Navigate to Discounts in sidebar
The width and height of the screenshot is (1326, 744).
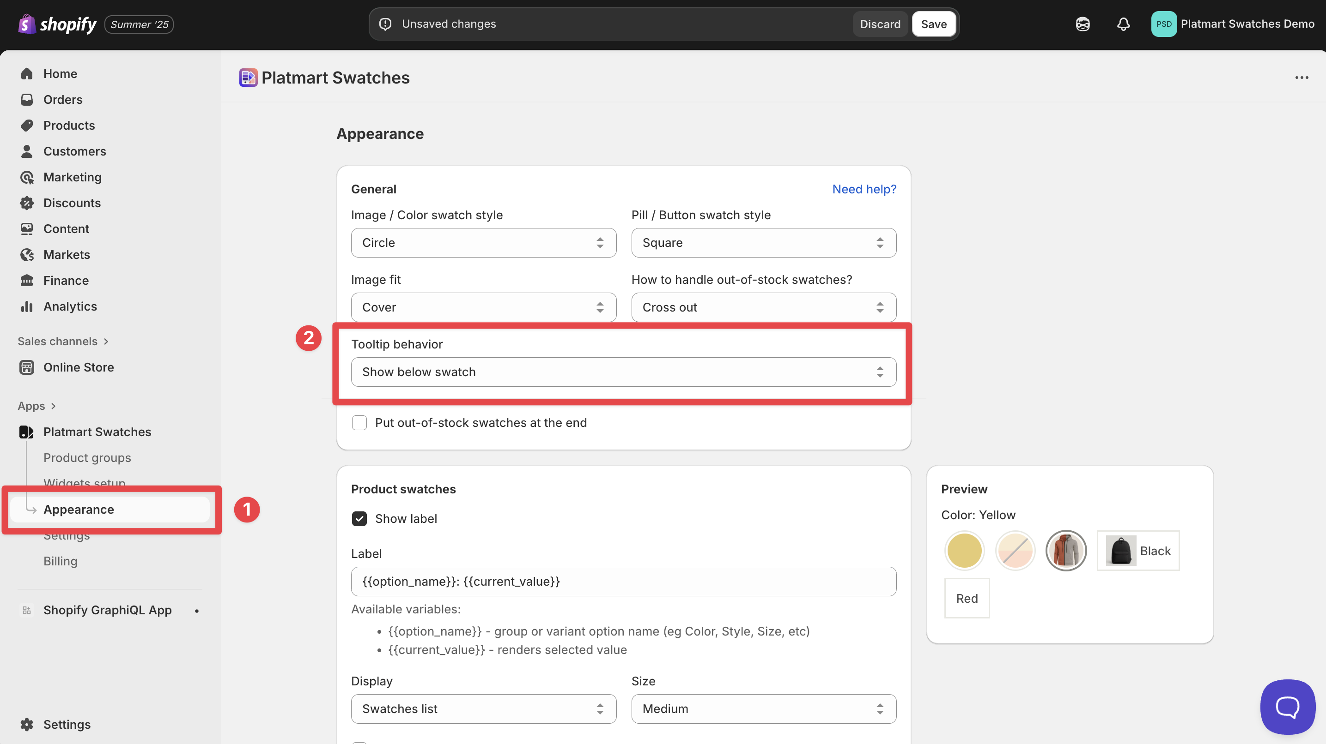[72, 203]
